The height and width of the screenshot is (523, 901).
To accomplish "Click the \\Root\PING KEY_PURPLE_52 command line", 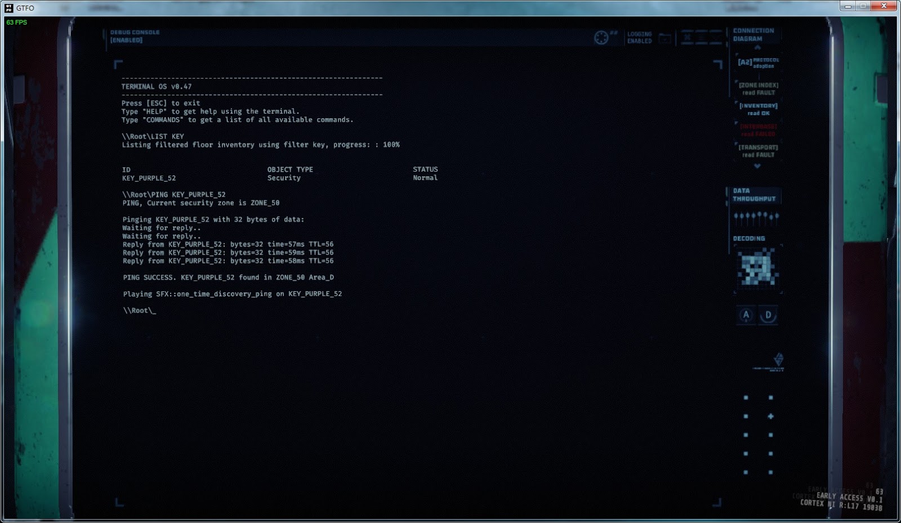I will coord(174,194).
